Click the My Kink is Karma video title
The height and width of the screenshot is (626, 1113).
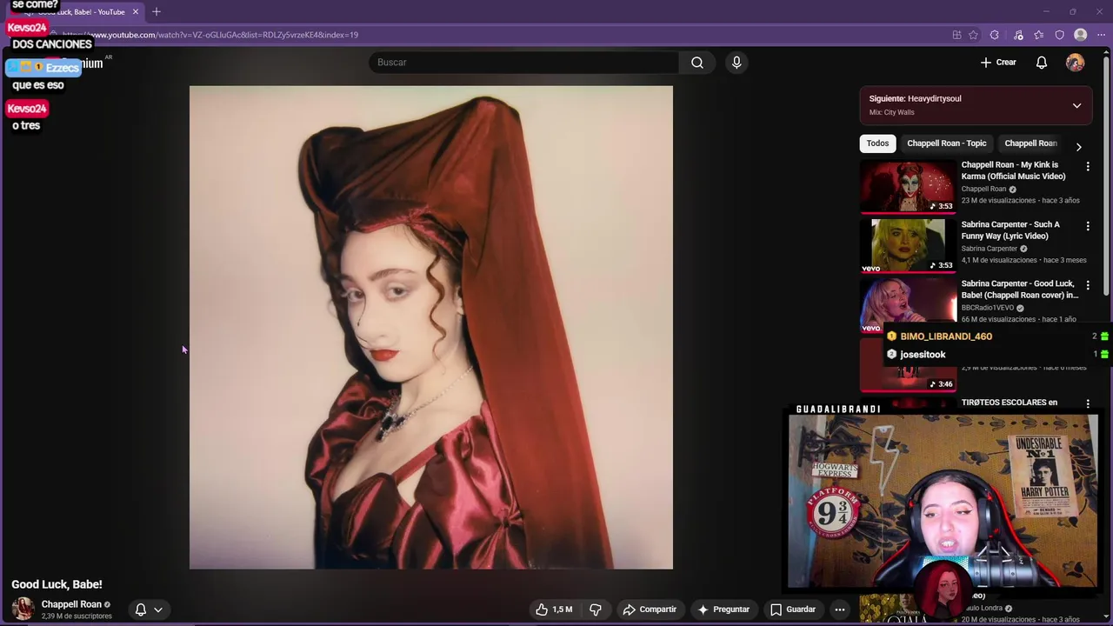(1013, 170)
